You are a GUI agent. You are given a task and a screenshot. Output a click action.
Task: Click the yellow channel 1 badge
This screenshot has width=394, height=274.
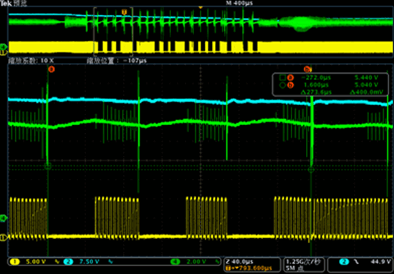pyautogui.click(x=15, y=262)
